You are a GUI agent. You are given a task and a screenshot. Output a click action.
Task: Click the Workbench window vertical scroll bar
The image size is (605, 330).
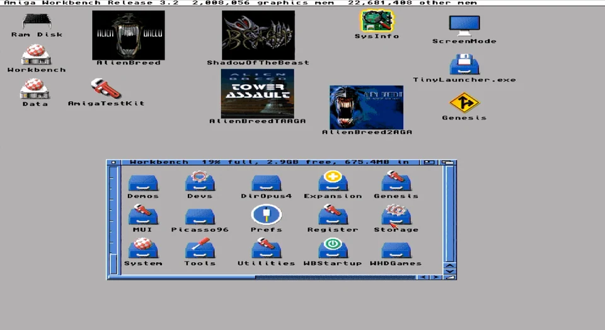(450, 214)
